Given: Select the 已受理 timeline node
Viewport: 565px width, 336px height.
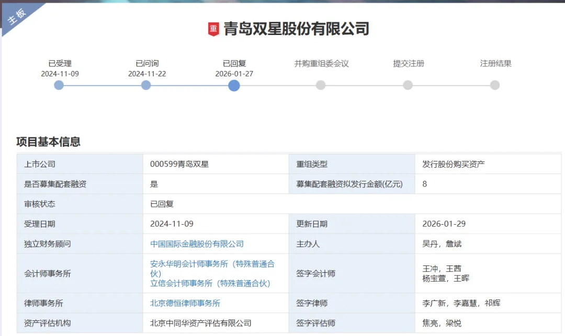Looking at the screenshot, I should pos(59,85).
